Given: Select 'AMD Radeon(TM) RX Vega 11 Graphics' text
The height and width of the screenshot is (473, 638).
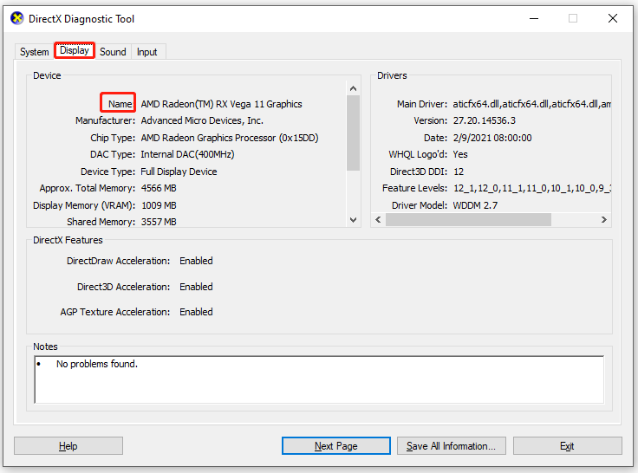Looking at the screenshot, I should tap(221, 104).
